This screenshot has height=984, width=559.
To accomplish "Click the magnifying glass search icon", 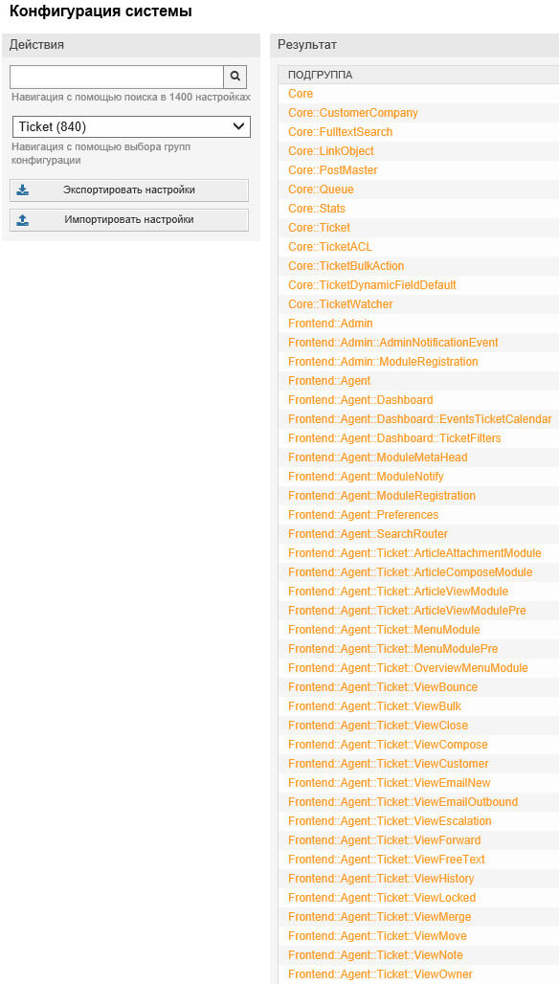I will pyautogui.click(x=235, y=77).
